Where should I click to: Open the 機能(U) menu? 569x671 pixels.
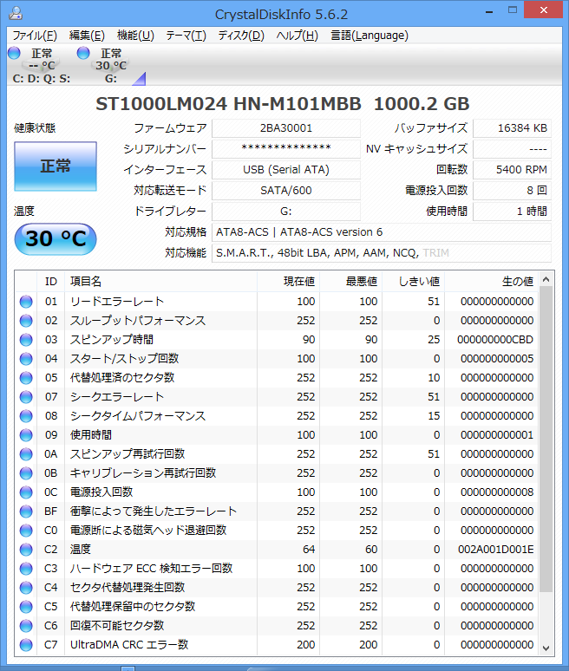135,35
